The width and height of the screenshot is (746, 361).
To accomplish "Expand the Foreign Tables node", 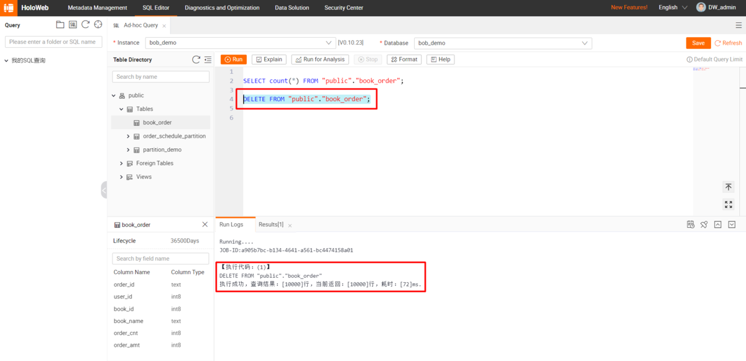I will pos(121,164).
